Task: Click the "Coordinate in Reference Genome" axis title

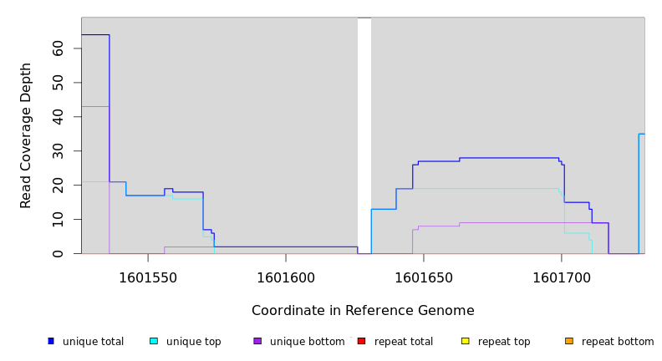Action: click(x=363, y=311)
